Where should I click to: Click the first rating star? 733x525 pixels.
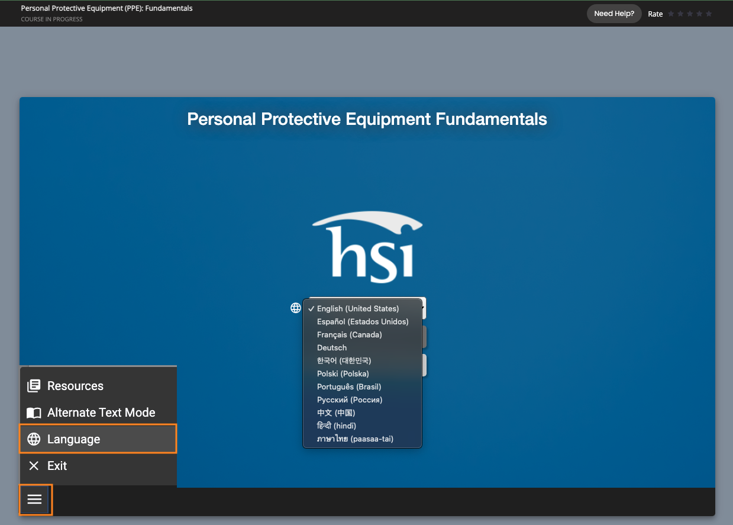[x=671, y=14]
